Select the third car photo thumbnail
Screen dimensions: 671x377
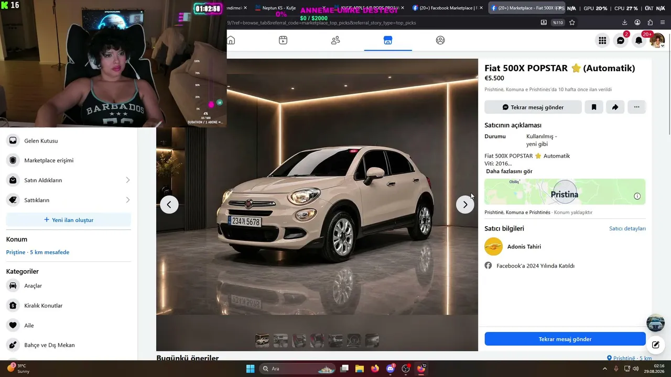(x=299, y=340)
